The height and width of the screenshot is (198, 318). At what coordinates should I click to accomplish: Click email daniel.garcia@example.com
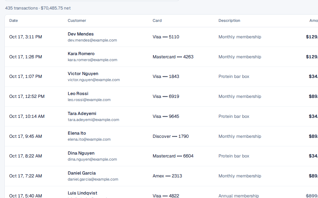tap(93, 179)
